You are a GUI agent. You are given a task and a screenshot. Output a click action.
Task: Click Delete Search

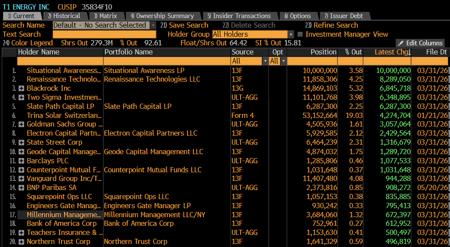click(249, 25)
